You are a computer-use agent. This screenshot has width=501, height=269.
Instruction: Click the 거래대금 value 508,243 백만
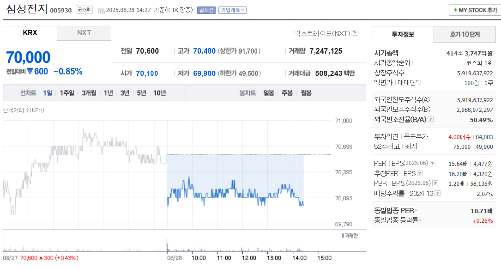[335, 73]
